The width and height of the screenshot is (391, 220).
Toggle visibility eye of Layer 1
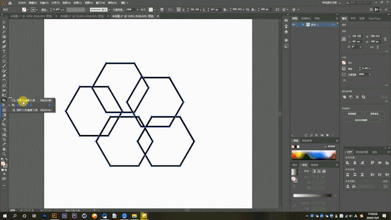coord(294,24)
